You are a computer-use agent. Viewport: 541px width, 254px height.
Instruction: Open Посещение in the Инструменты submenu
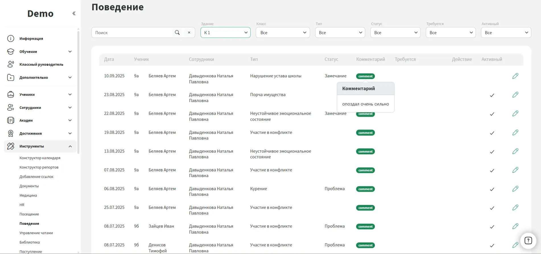click(29, 214)
